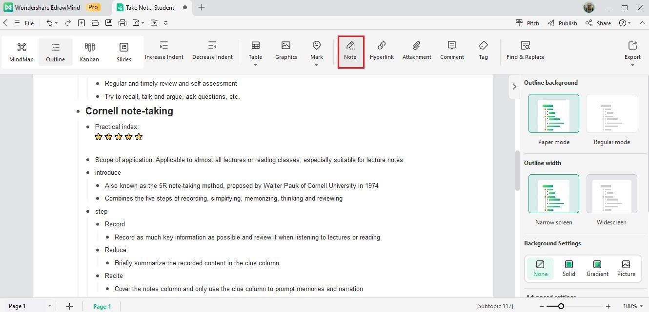Click the Pitch button
Screen dimensions: 649x312
[x=527, y=23]
